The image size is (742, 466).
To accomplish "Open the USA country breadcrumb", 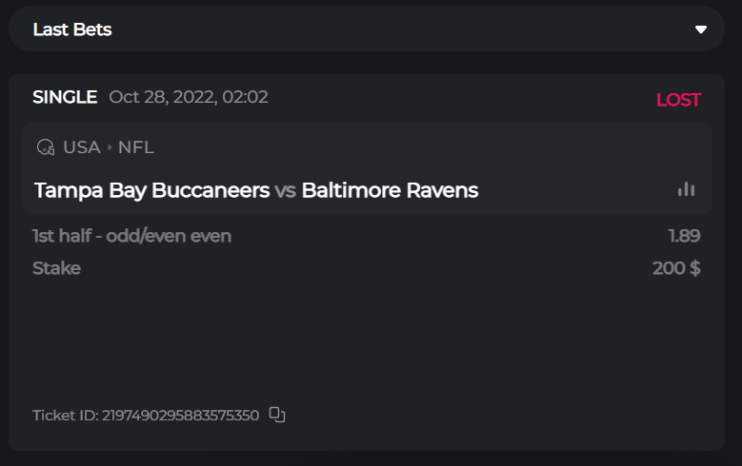I will 82,147.
